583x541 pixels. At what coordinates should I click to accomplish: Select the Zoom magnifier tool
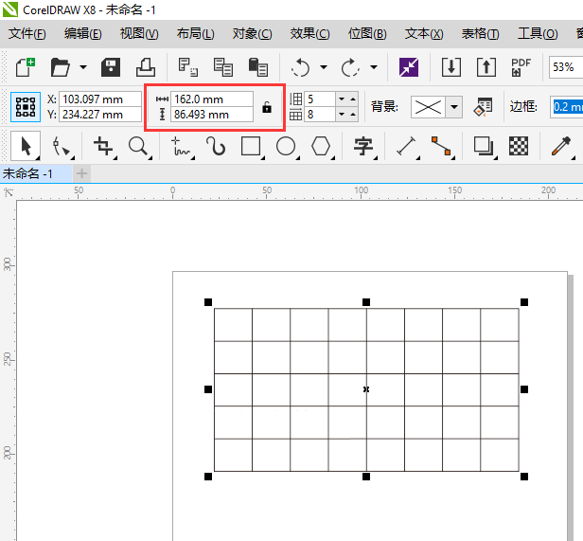point(139,146)
